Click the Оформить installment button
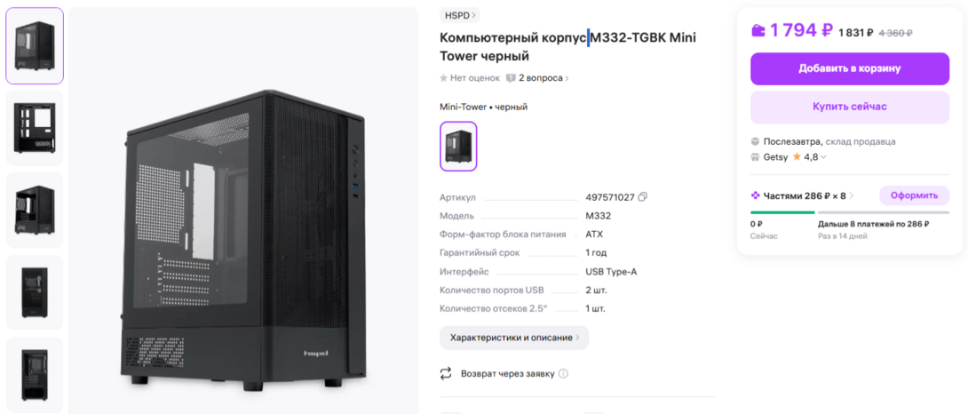968x414 pixels. [915, 195]
